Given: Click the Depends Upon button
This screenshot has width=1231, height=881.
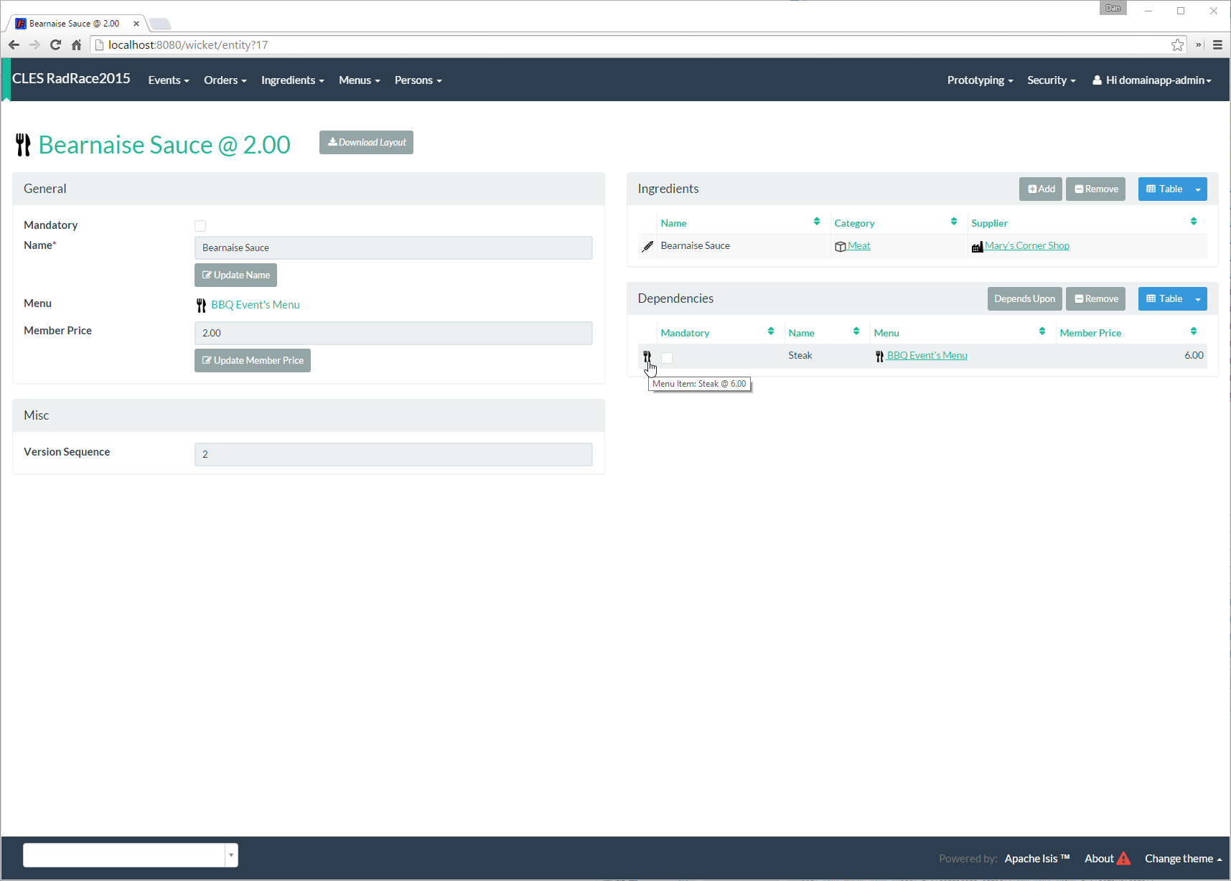Looking at the screenshot, I should tap(1024, 299).
